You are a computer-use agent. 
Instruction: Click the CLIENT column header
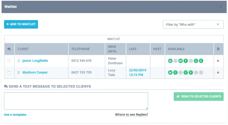click(41, 49)
